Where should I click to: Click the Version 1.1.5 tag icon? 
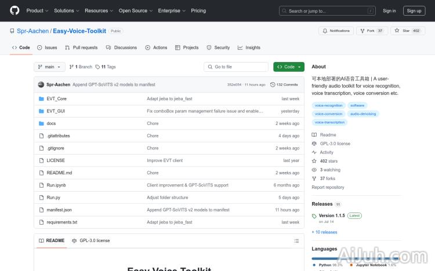(314, 216)
